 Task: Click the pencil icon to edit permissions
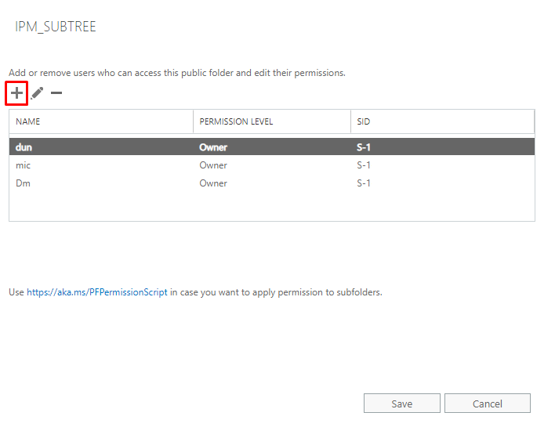(x=37, y=93)
